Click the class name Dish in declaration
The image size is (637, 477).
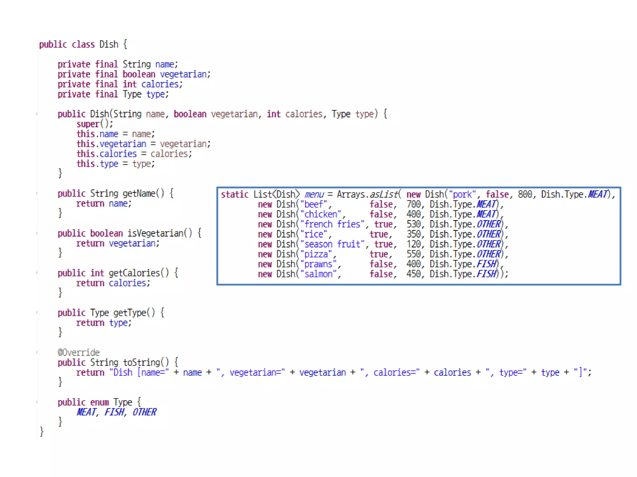tap(109, 44)
